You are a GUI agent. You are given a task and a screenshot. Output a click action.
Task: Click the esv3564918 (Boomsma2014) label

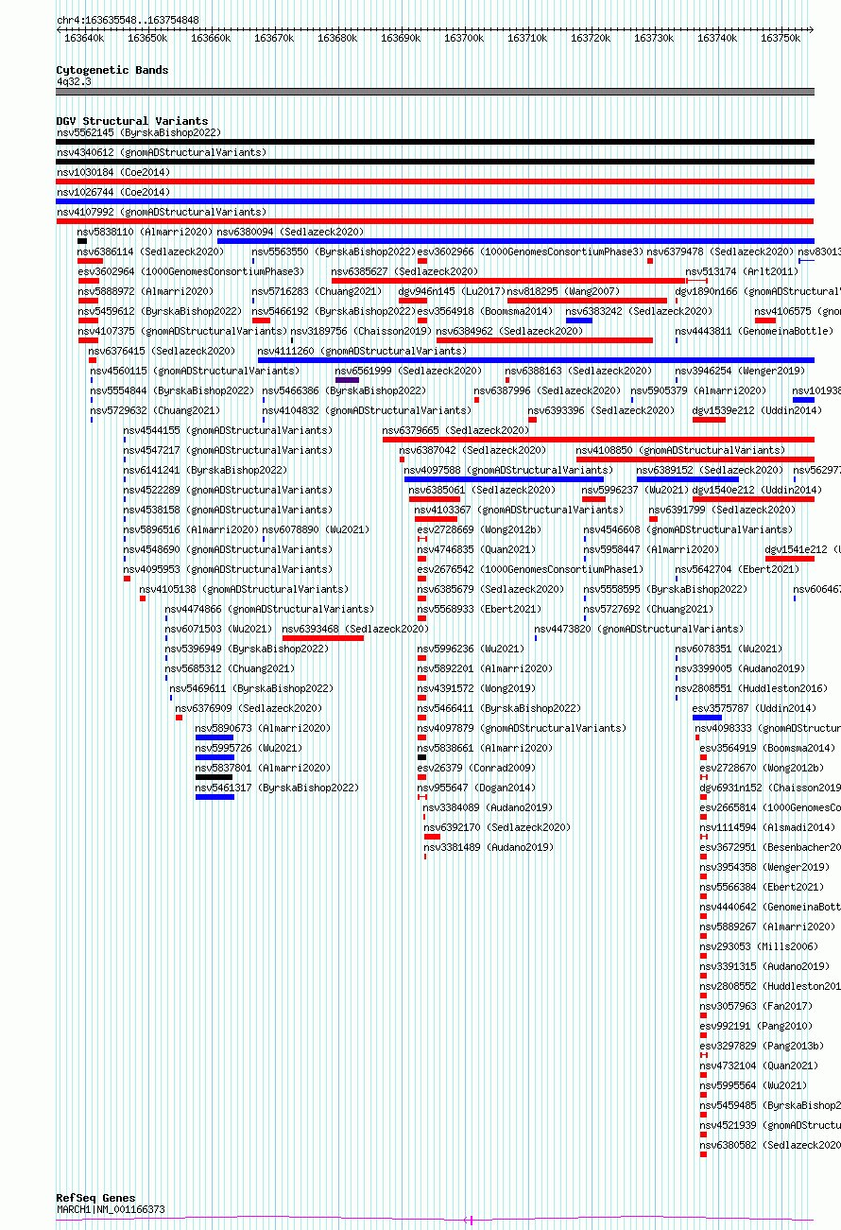pos(485,311)
